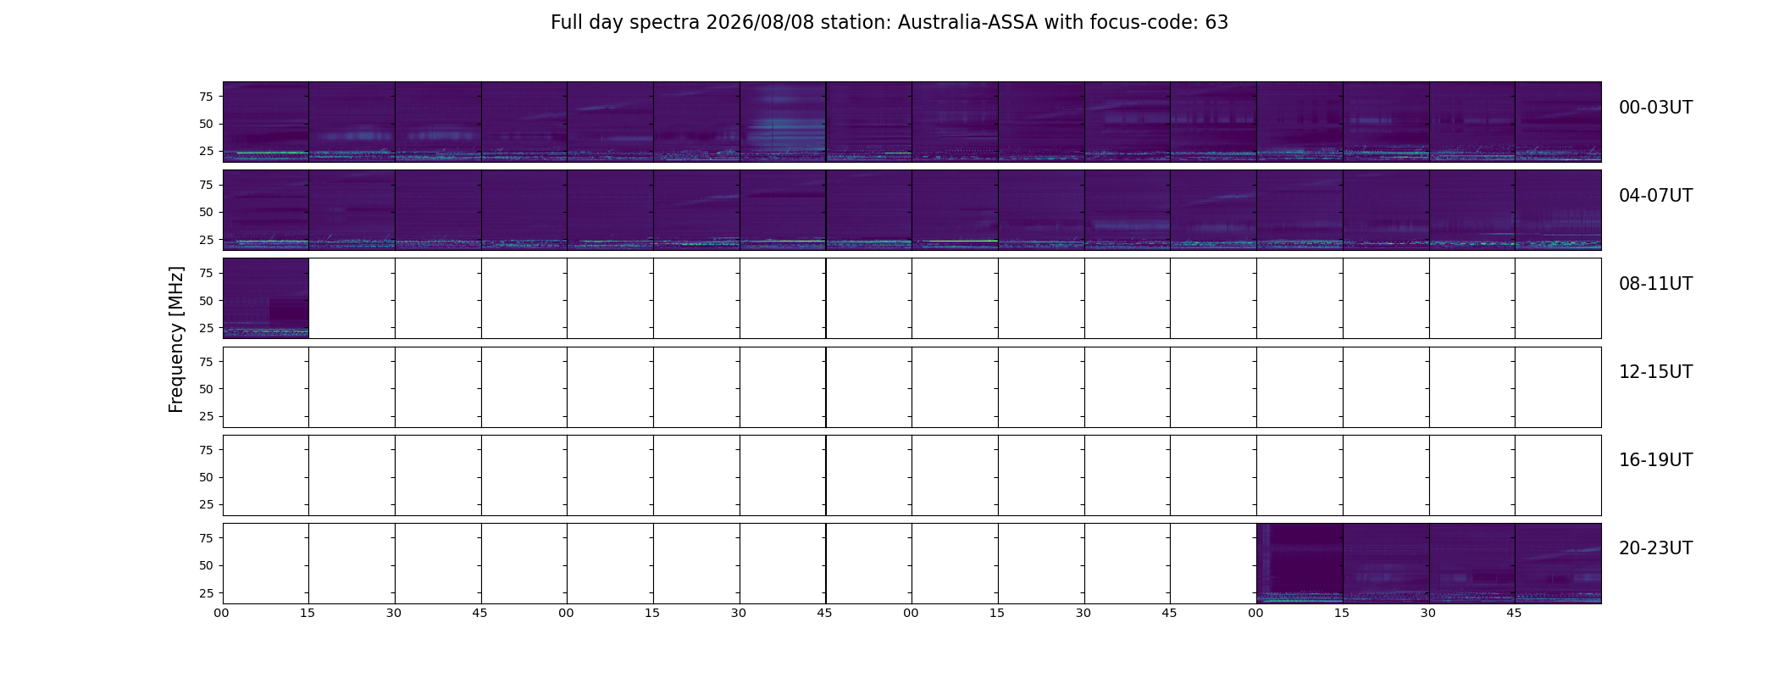Click the first empty panel in 12-15UT row

click(266, 387)
